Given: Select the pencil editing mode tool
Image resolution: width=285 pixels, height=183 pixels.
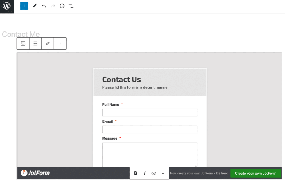Looking at the screenshot, I should [x=34, y=6].
